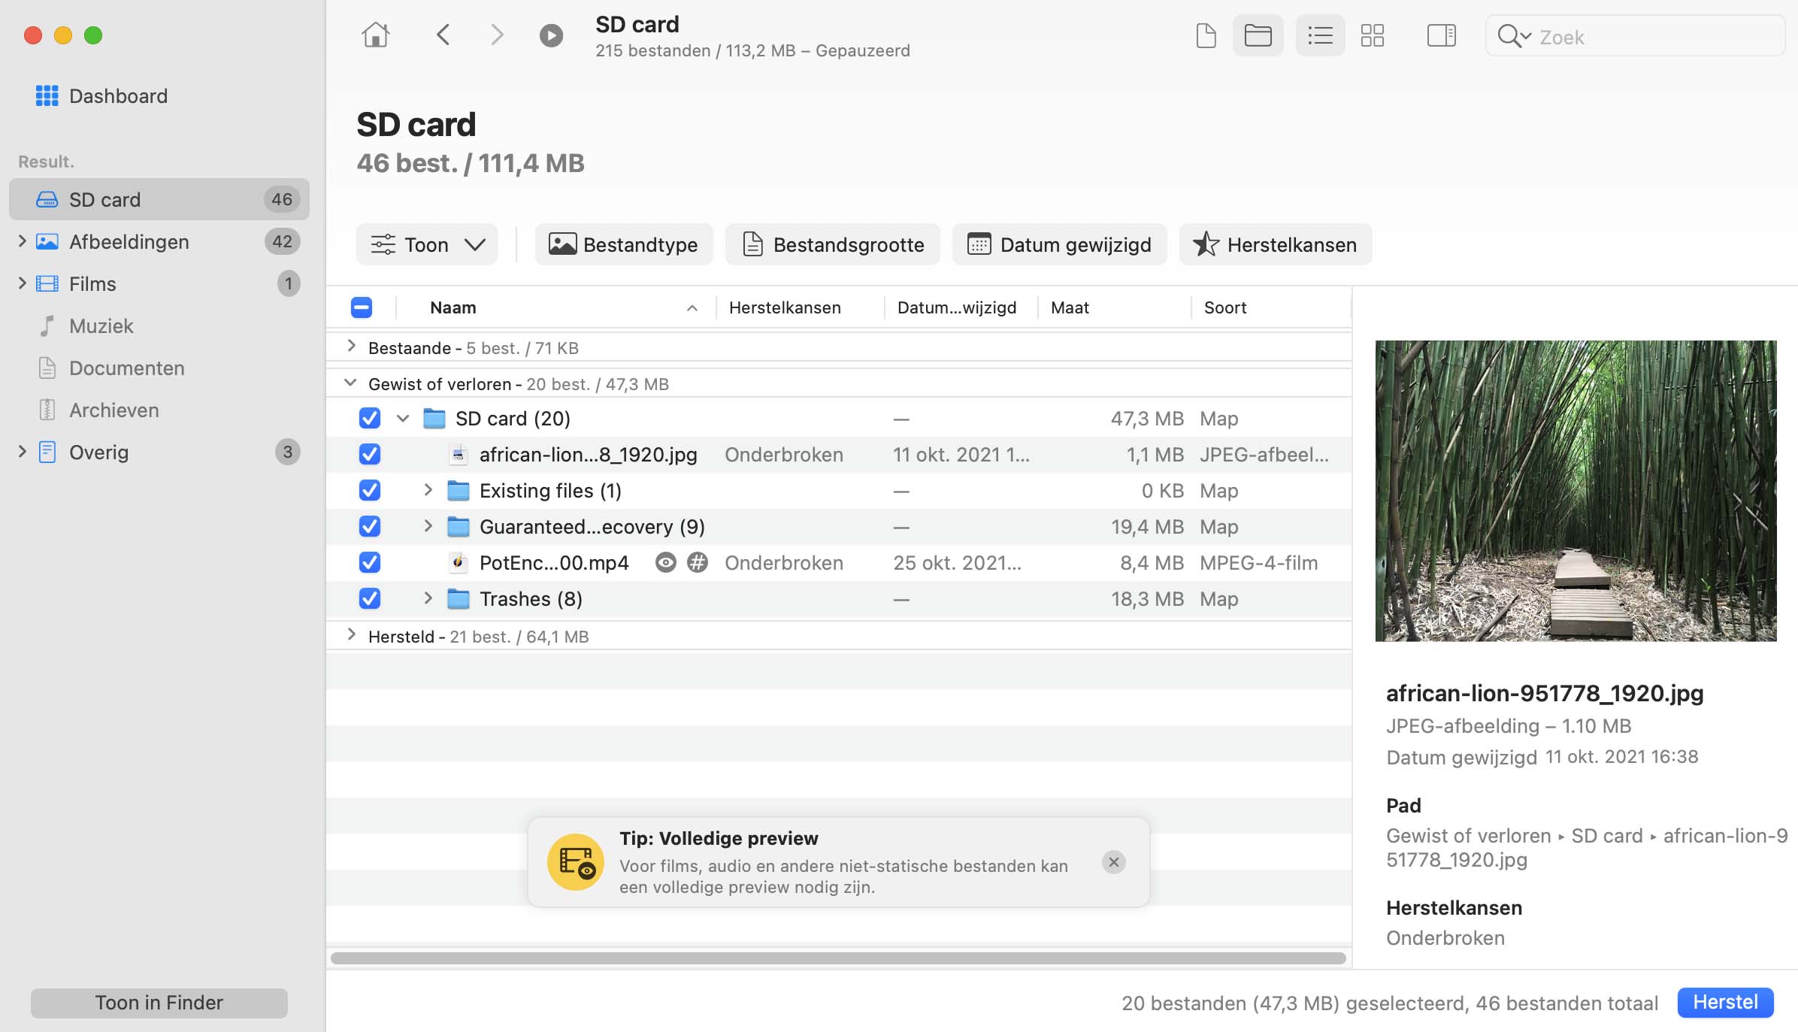
Task: Uncheck african-lion jpg file checkbox
Action: 370,454
